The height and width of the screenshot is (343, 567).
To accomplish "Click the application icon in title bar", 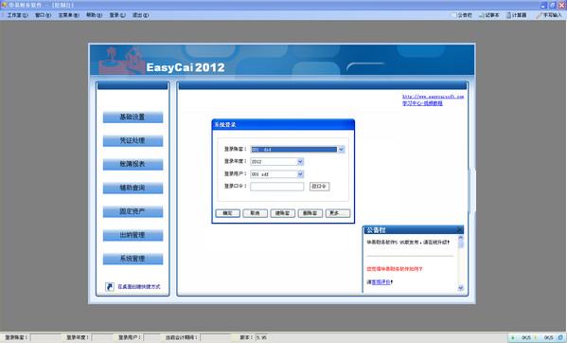I will [x=4, y=5].
